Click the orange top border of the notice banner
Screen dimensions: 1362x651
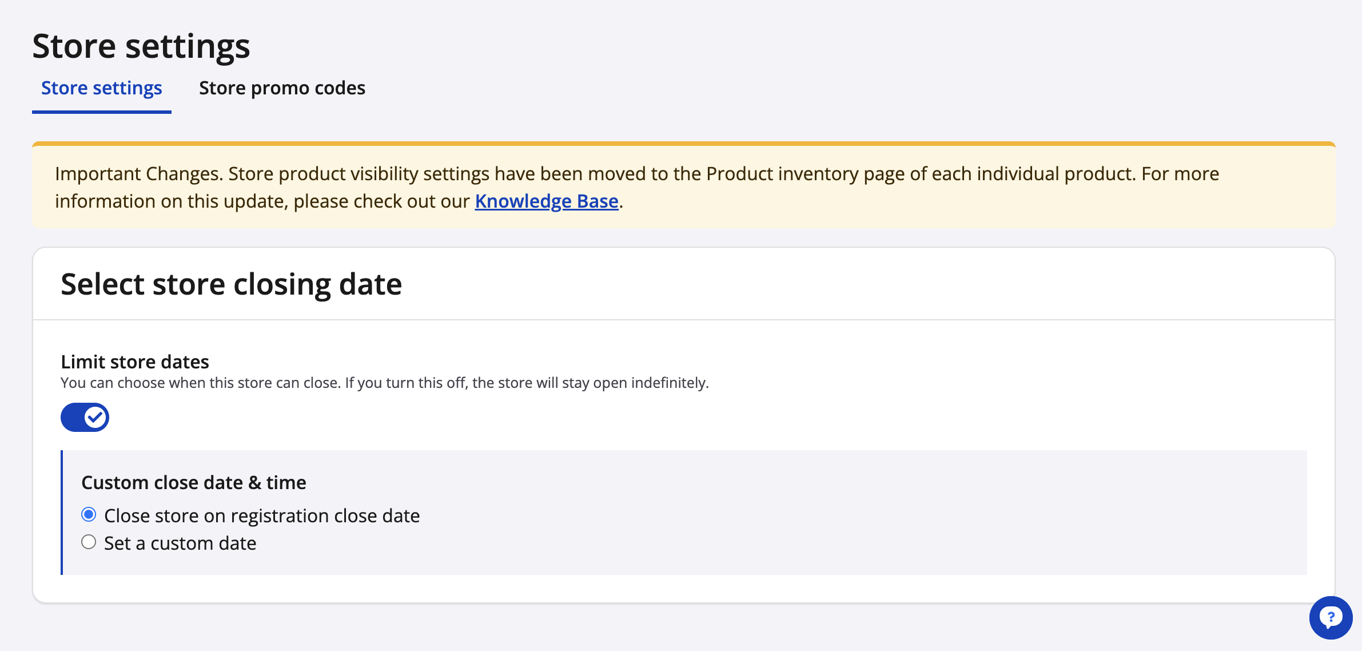[x=683, y=144]
